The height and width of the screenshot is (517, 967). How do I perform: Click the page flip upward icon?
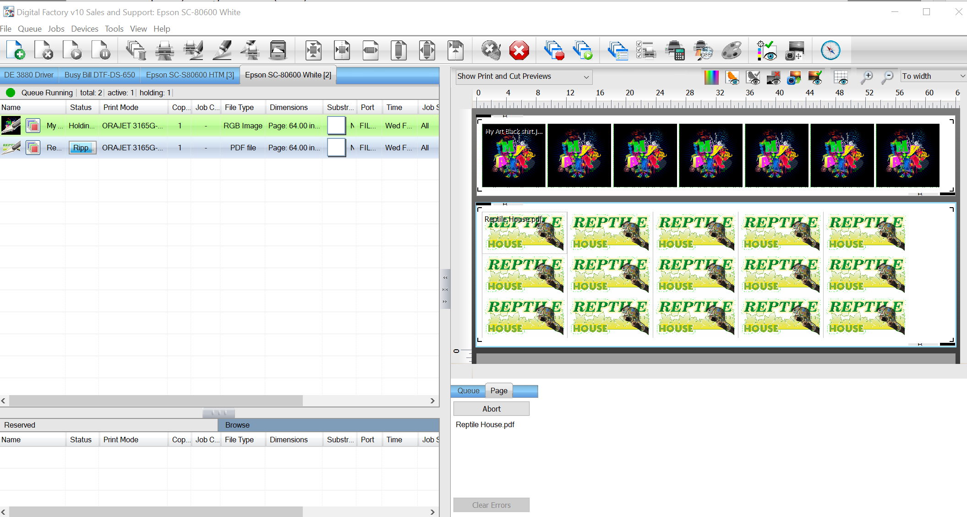point(455,50)
